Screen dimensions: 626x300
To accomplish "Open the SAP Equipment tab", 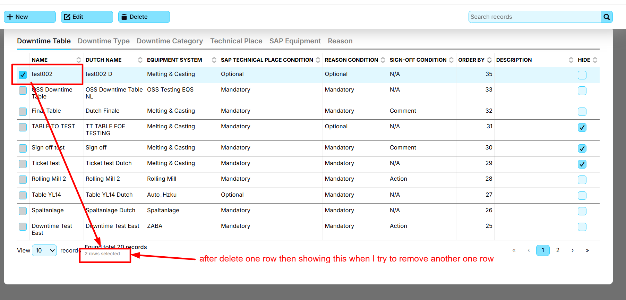I will point(295,41).
